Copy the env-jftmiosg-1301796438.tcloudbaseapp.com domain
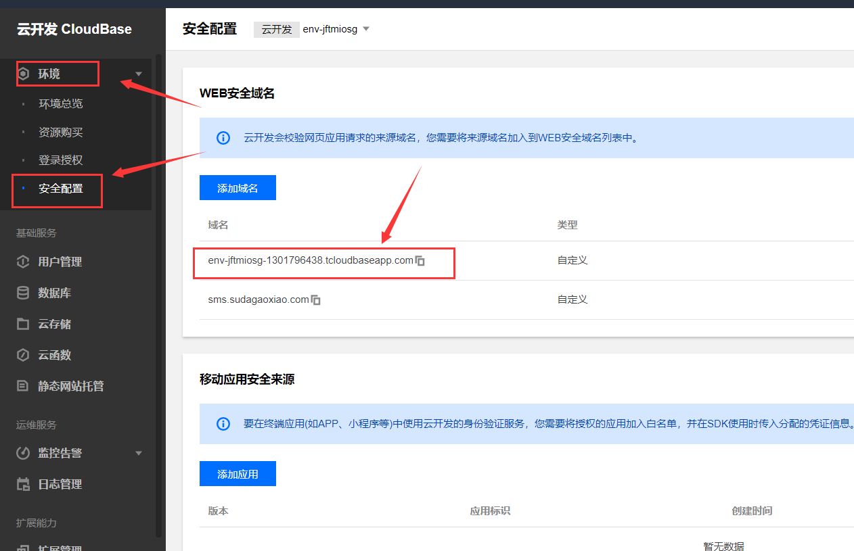Viewport: 854px width, 551px height. click(420, 260)
